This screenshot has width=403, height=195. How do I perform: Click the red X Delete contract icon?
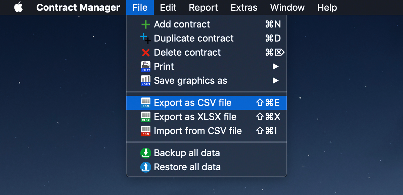click(146, 53)
